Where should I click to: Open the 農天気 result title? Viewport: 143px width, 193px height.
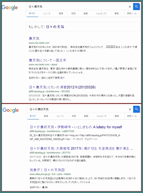(34, 39)
